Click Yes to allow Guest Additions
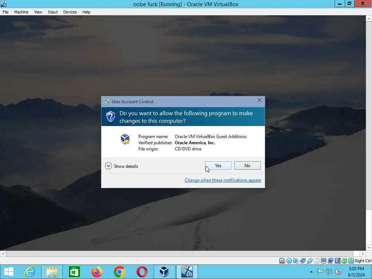 coord(218,166)
